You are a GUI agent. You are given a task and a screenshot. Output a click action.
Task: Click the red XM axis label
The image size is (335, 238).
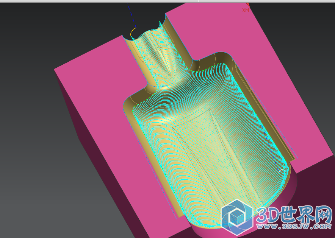click(246, 10)
